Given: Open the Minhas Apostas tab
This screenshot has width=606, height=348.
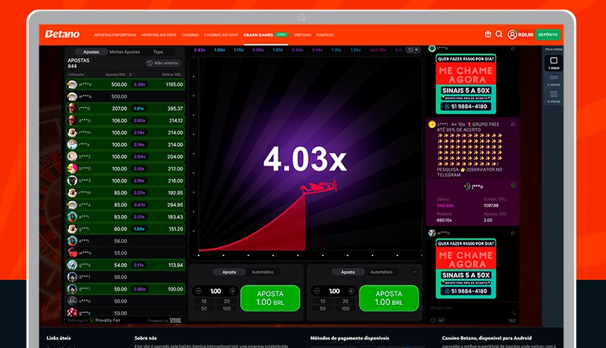Looking at the screenshot, I should (125, 52).
